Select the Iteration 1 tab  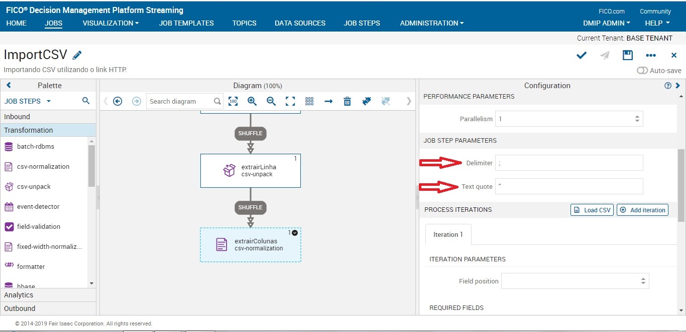[x=447, y=234]
